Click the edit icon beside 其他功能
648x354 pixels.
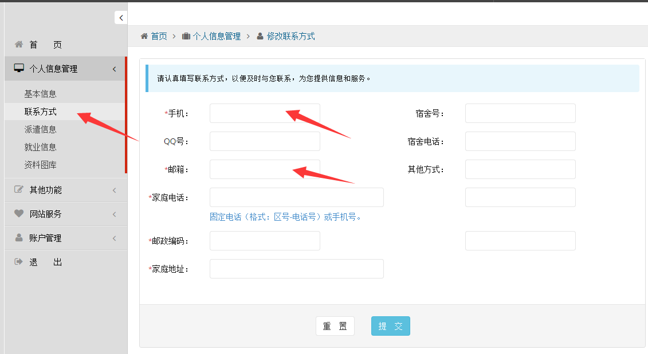point(19,190)
